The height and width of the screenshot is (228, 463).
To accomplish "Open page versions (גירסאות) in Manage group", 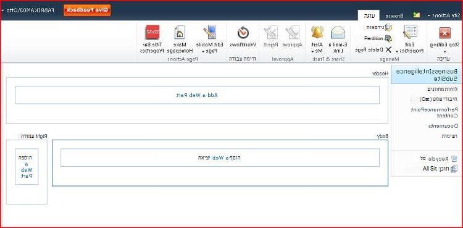I will tap(380, 27).
